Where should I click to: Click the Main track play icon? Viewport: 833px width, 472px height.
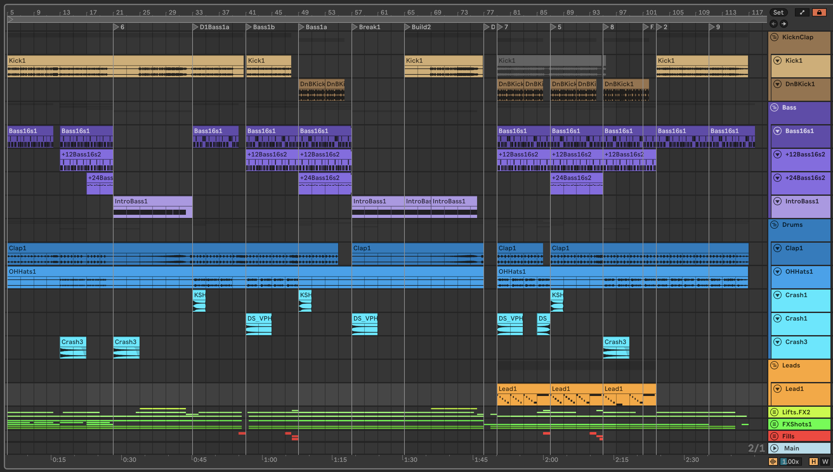pyautogui.click(x=775, y=448)
